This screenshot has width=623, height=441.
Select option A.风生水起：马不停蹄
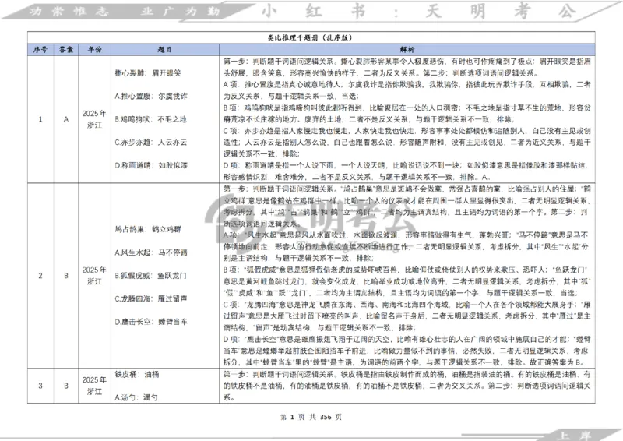coord(151,252)
